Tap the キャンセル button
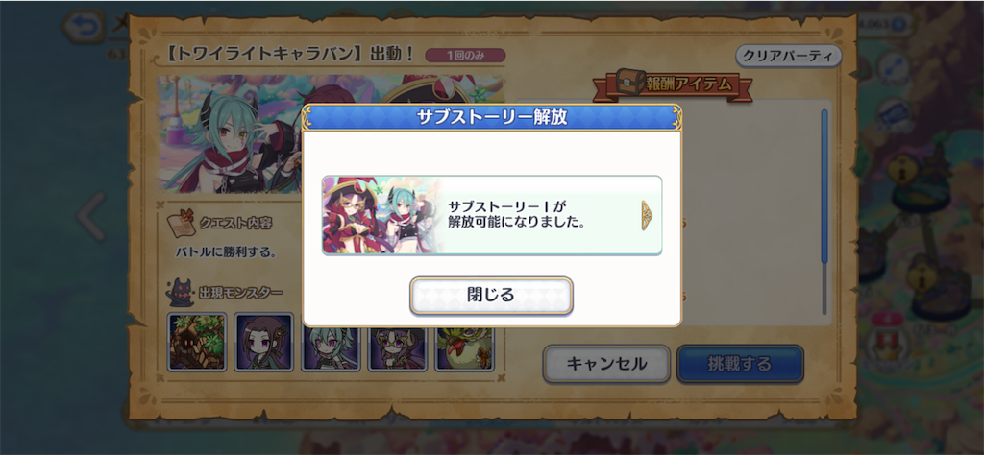This screenshot has height=455, width=984. pos(606,364)
